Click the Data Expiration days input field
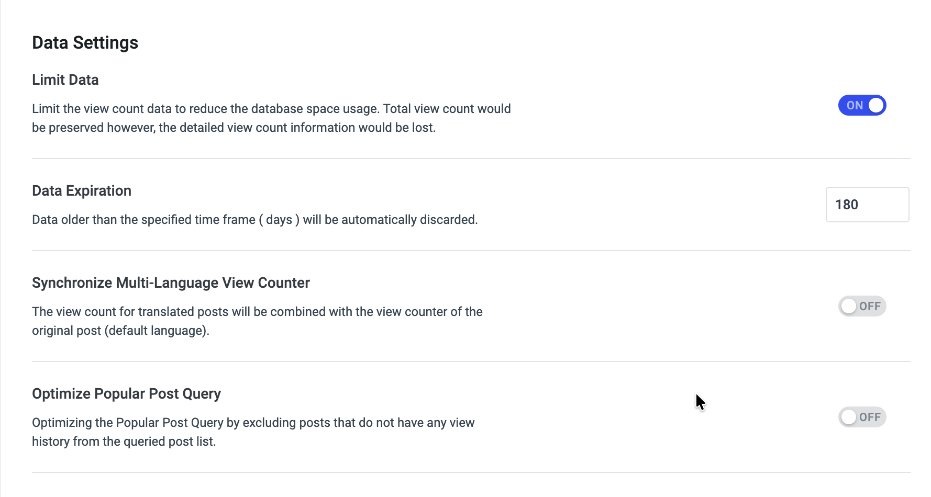 (867, 205)
